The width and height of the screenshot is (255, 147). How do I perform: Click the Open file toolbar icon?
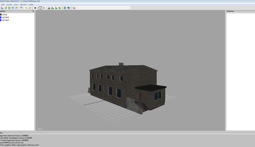[2, 8]
